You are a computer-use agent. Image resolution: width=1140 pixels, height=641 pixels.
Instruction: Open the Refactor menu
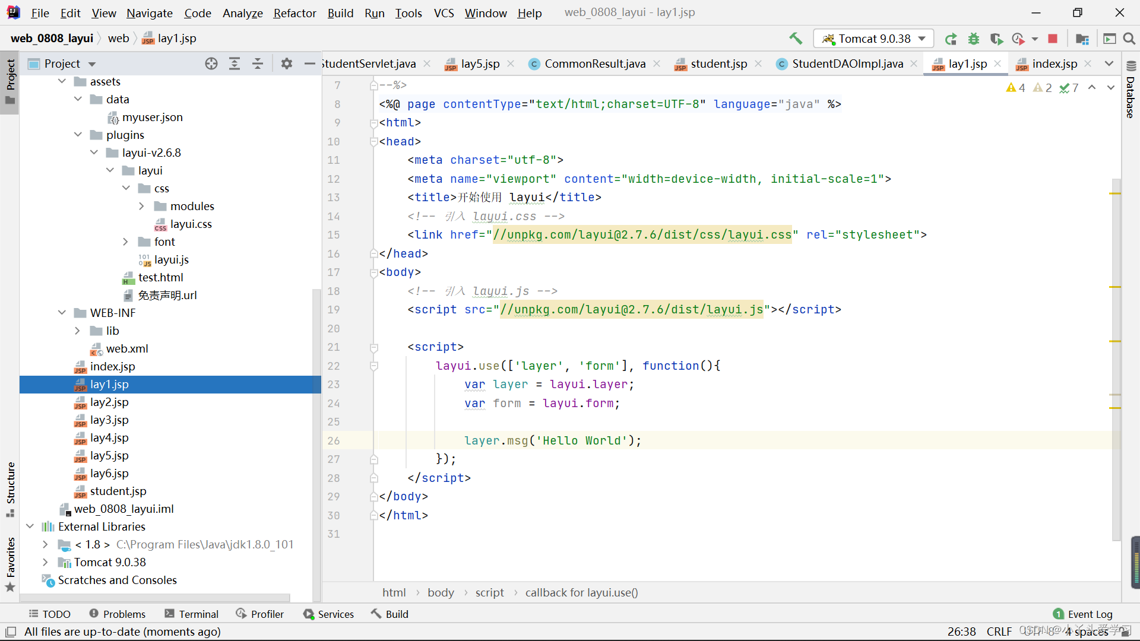[294, 13]
